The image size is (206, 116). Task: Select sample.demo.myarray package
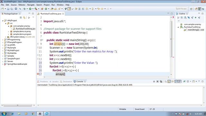click(22, 32)
